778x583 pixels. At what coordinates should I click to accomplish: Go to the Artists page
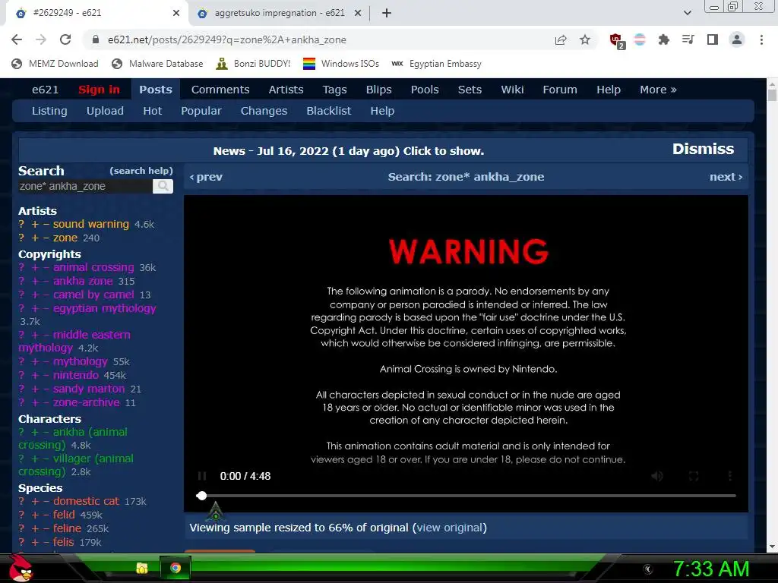point(286,90)
